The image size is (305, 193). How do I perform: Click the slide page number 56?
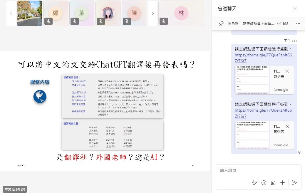pyautogui.click(x=193, y=166)
